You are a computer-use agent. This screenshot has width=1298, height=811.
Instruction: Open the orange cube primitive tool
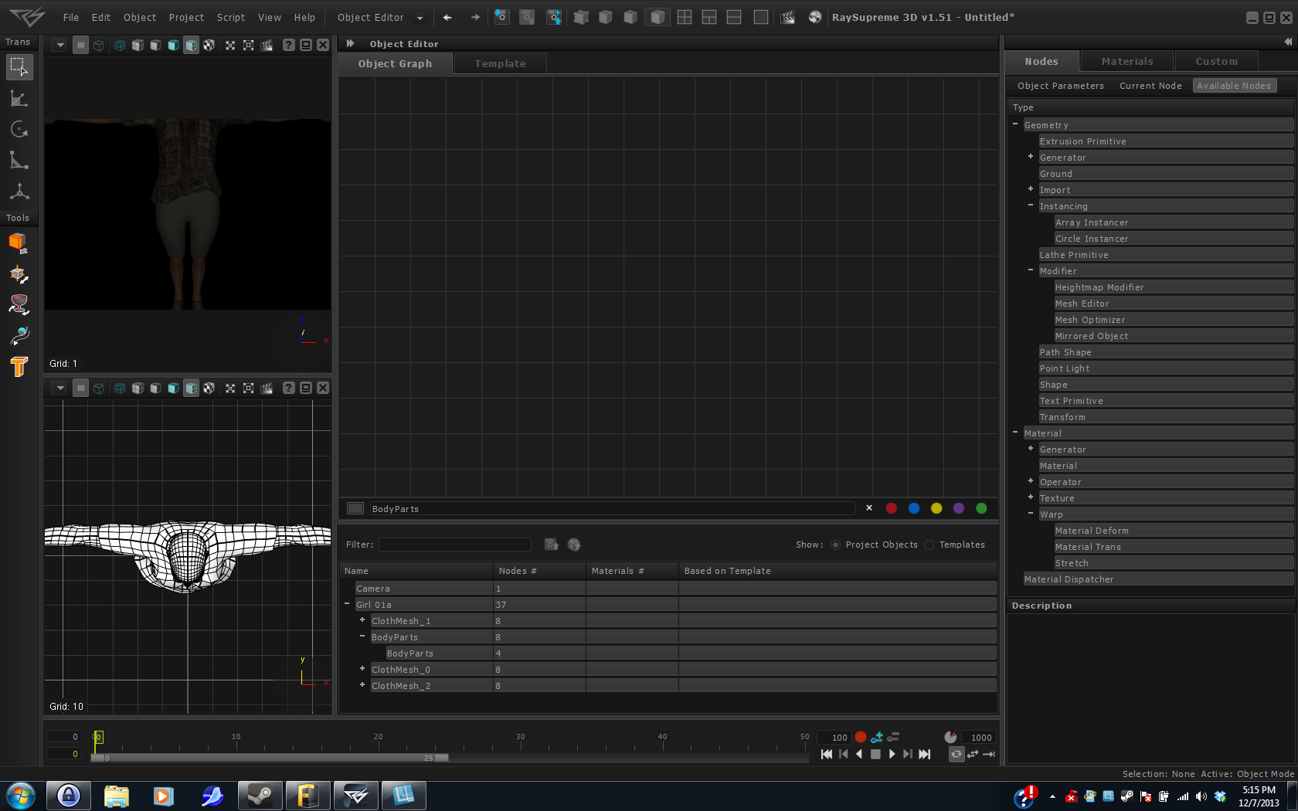19,243
